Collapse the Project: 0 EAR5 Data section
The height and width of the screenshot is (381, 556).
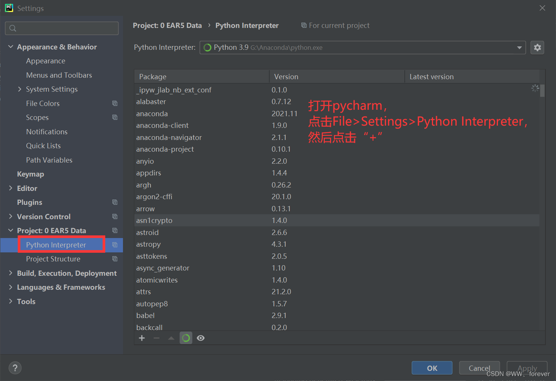pyautogui.click(x=11, y=230)
